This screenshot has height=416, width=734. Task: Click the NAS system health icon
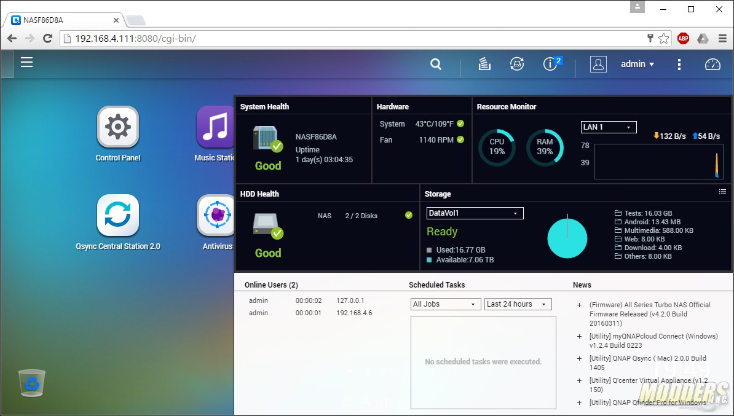pyautogui.click(x=268, y=139)
